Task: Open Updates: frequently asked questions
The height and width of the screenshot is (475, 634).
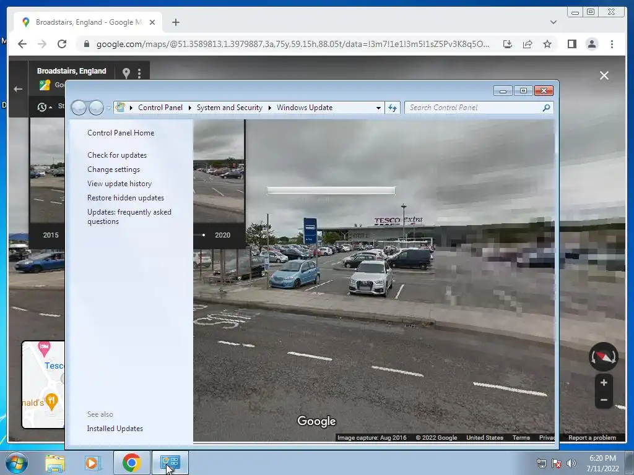Action: click(x=129, y=216)
